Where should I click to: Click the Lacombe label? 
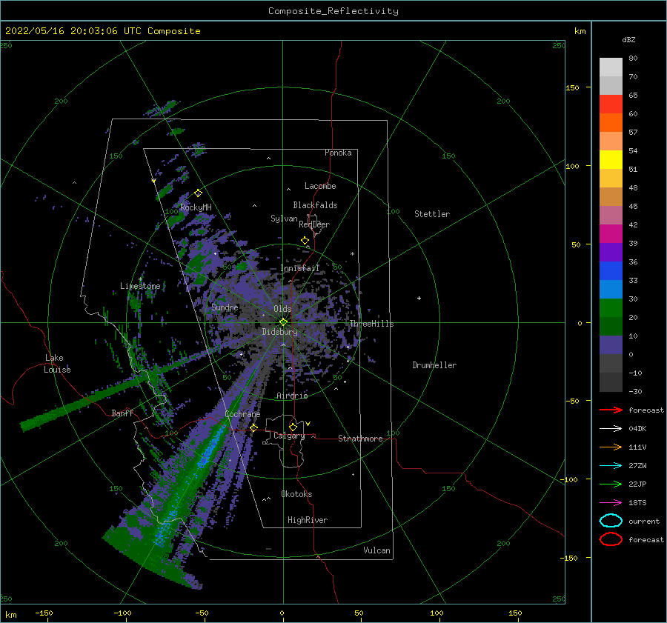tap(320, 186)
